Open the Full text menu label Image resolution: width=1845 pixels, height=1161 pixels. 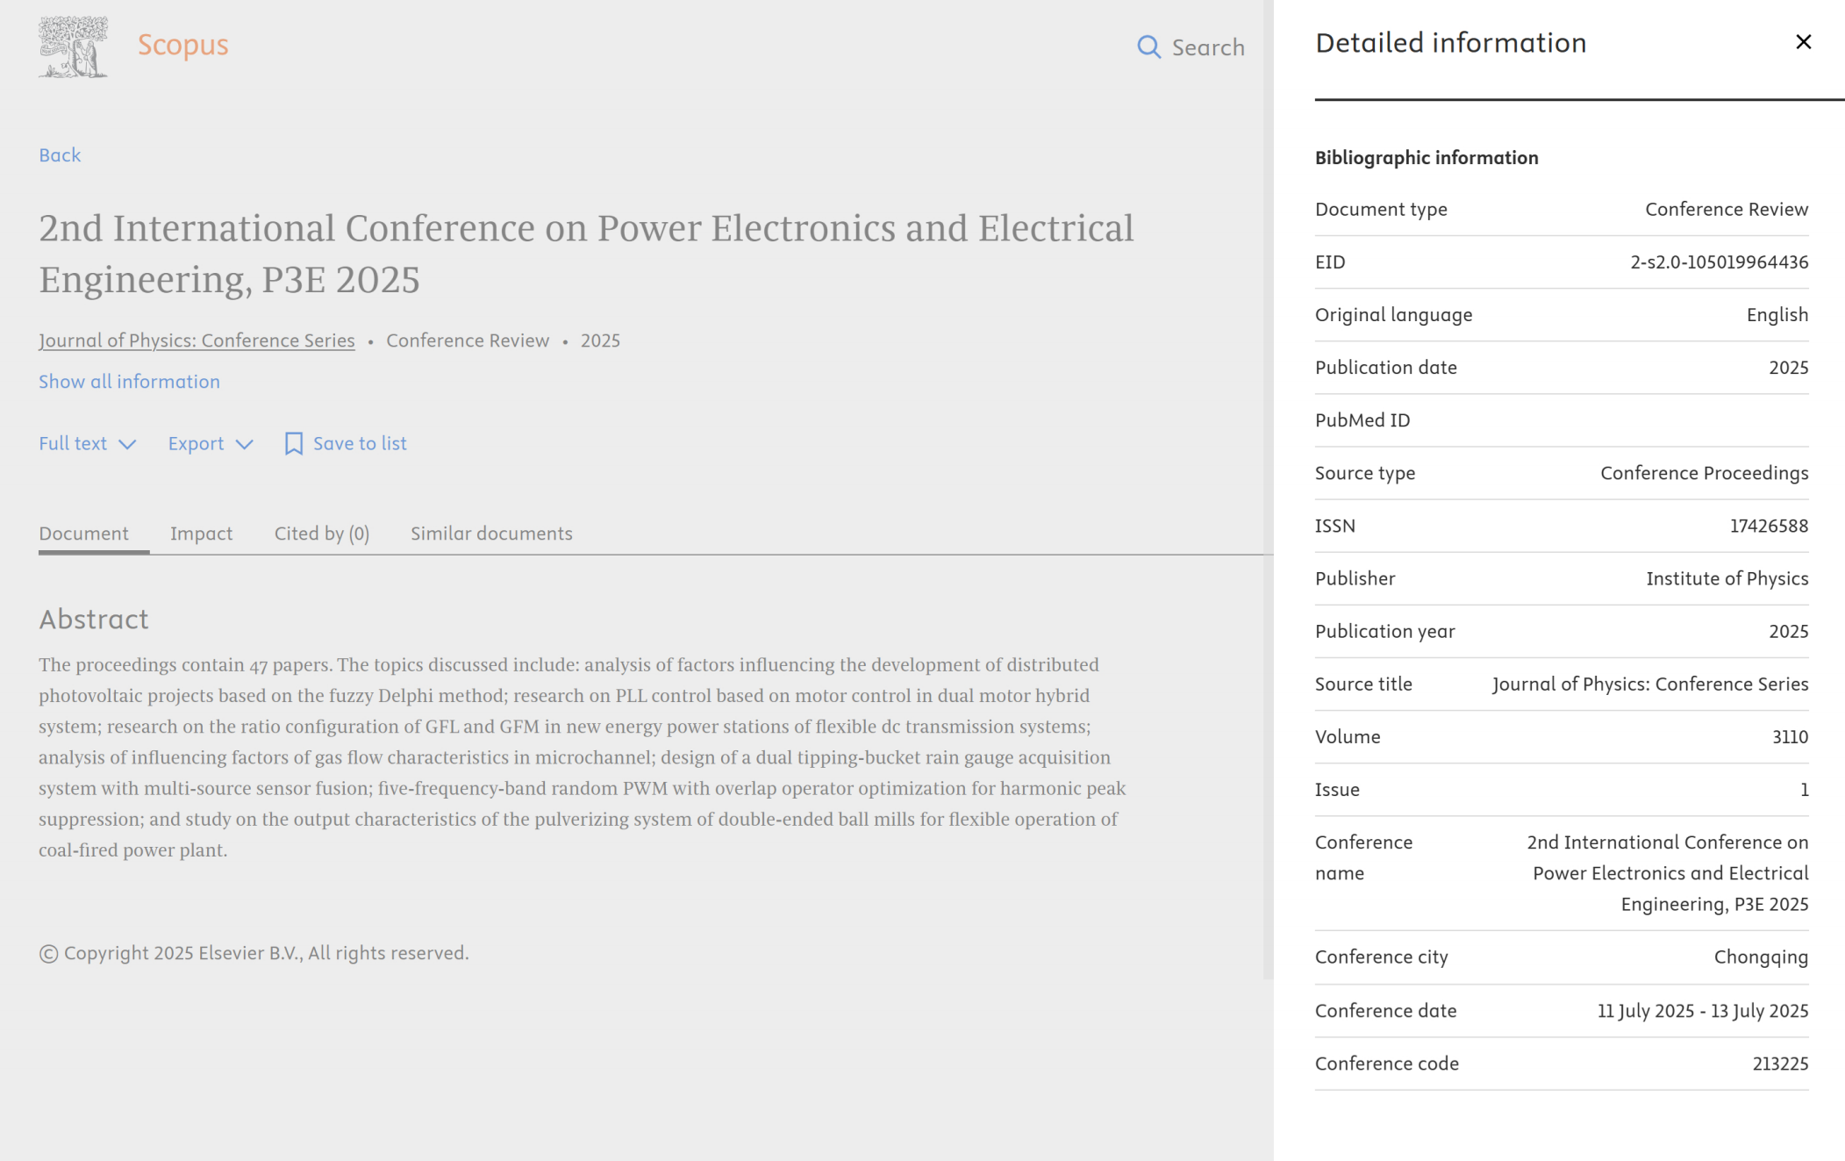(73, 443)
